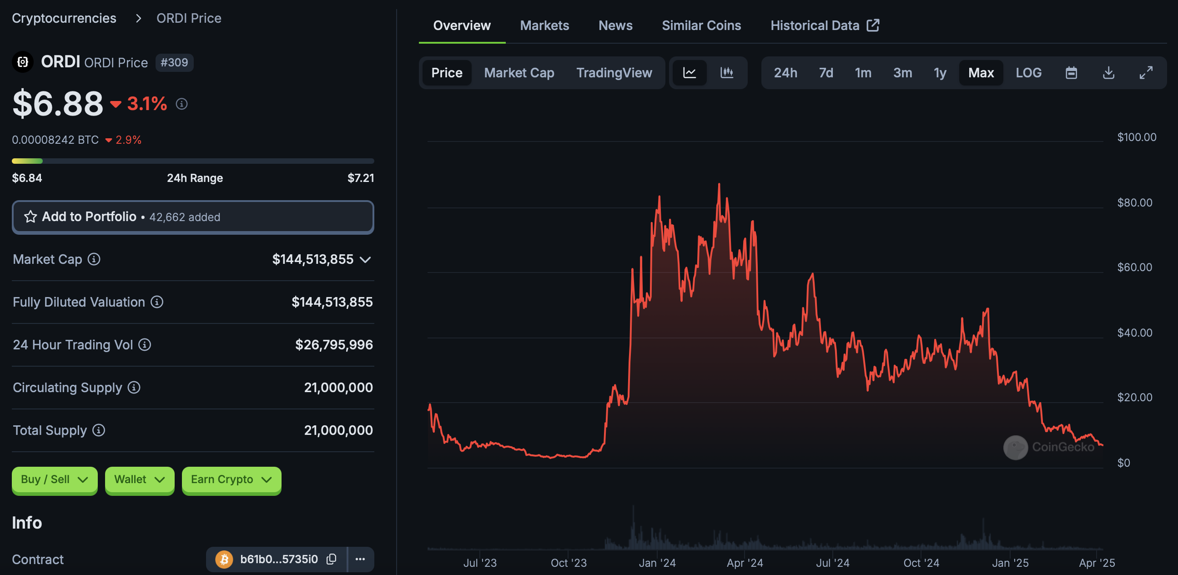Click the price chart peak near Apr '24
Viewport: 1178px width, 575px height.
coord(719,185)
